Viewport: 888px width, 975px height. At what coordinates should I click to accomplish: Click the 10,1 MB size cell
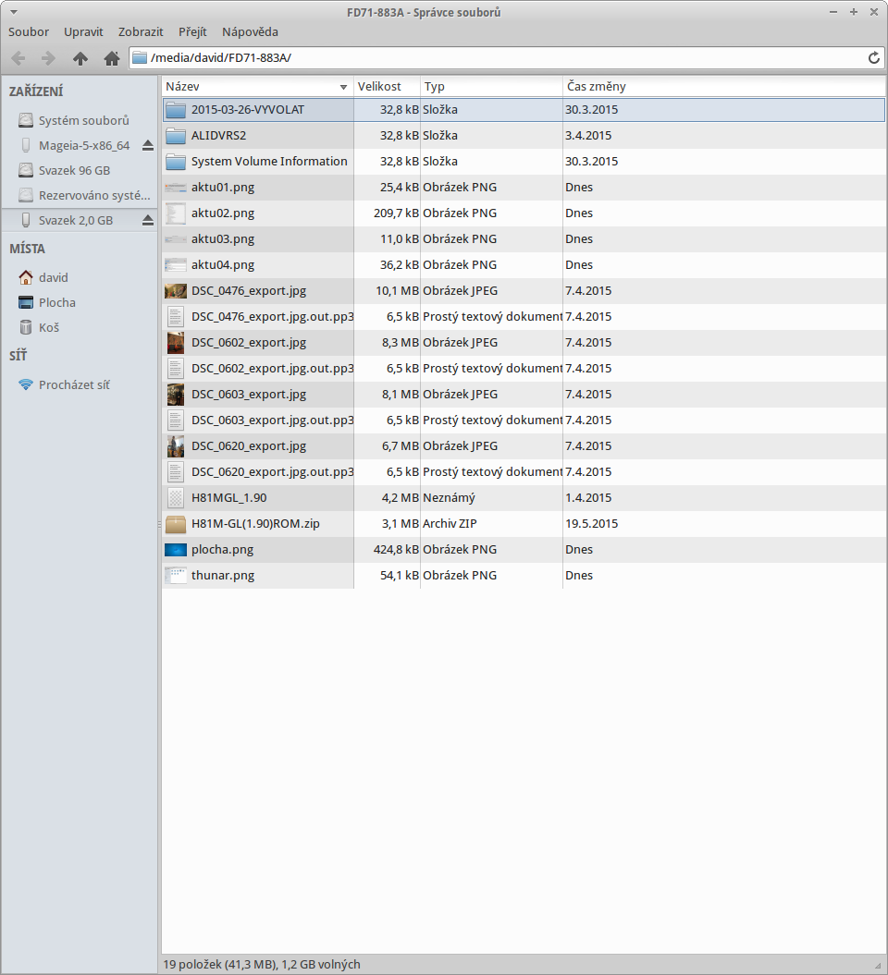pyautogui.click(x=397, y=291)
